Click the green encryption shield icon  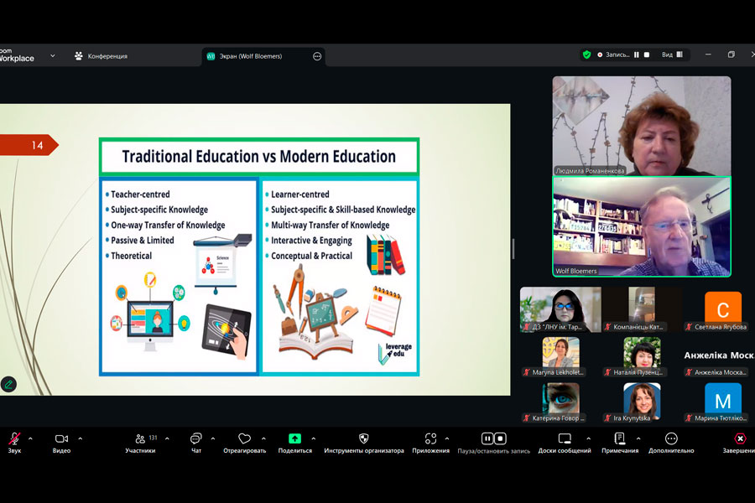point(586,54)
